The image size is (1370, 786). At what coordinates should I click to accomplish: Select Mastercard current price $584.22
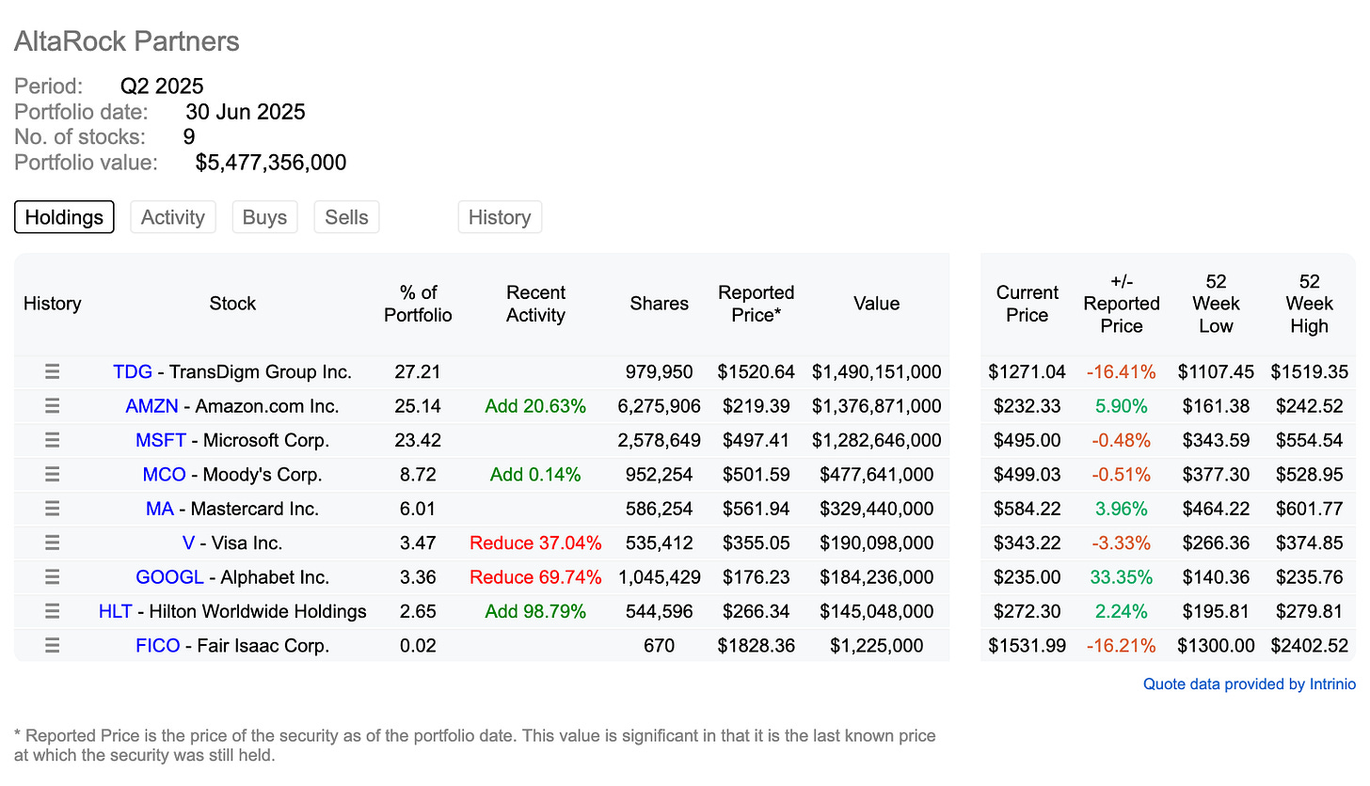pyautogui.click(x=1027, y=509)
